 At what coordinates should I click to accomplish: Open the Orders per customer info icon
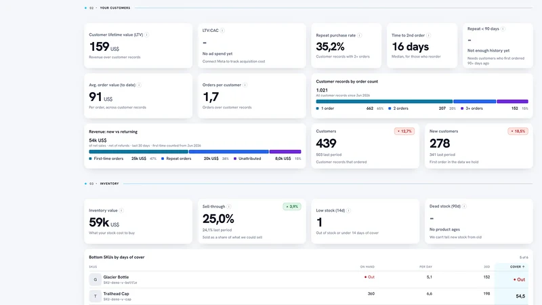(x=245, y=85)
